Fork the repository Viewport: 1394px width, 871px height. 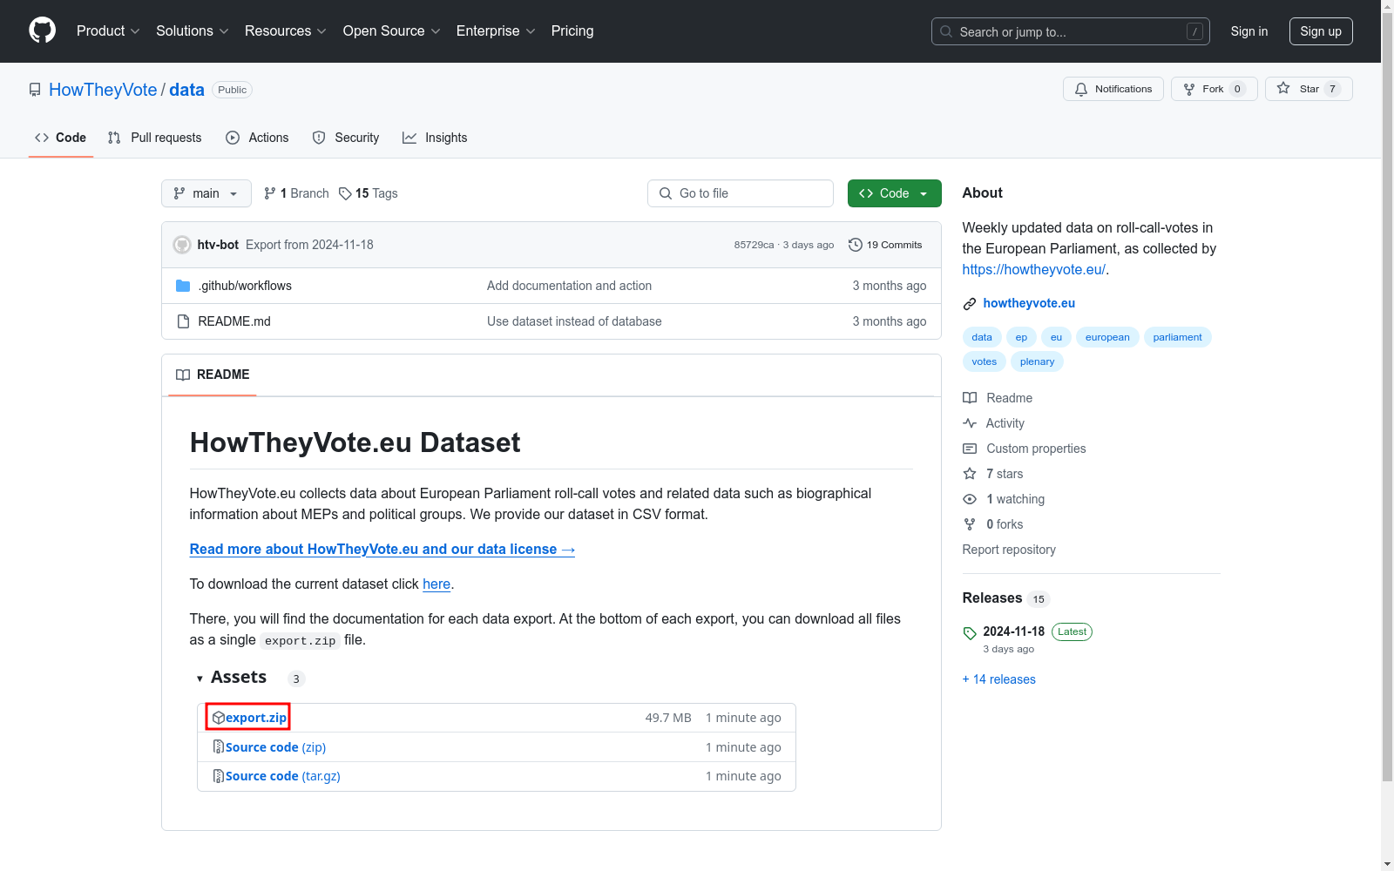(x=1215, y=89)
